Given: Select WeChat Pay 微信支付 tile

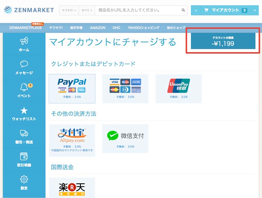Looking at the screenshot, I should tap(125, 138).
